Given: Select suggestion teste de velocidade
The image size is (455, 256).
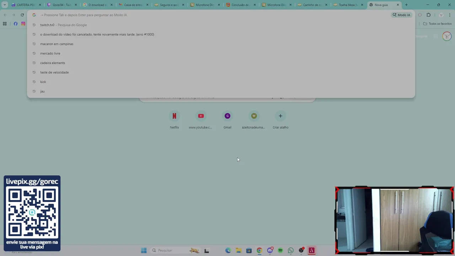Looking at the screenshot, I should click(221, 72).
